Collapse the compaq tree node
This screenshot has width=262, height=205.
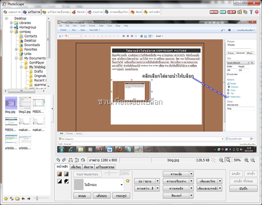[x=11, y=32]
